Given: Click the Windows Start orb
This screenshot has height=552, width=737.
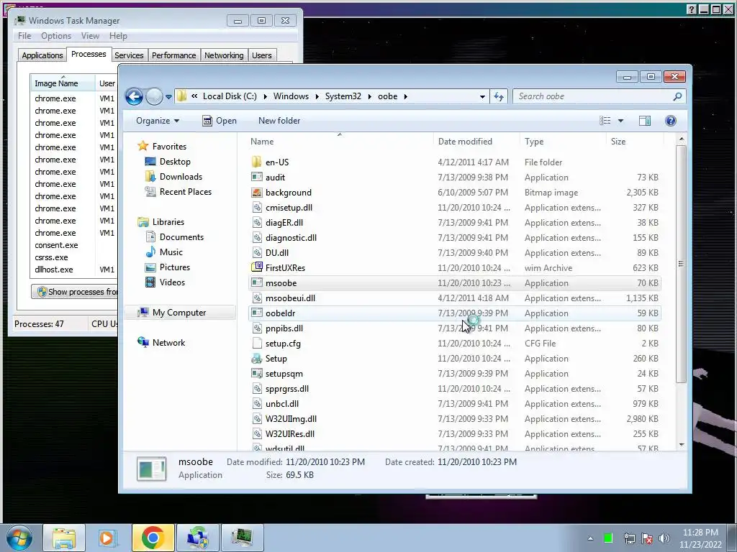Looking at the screenshot, I should click(x=19, y=538).
